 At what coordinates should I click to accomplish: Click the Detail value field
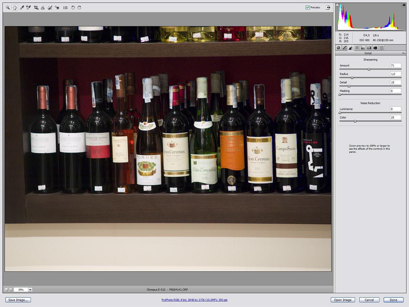tap(396, 82)
